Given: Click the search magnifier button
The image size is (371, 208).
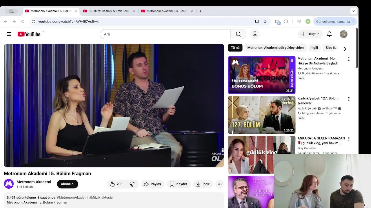Looking at the screenshot, I should 238,34.
